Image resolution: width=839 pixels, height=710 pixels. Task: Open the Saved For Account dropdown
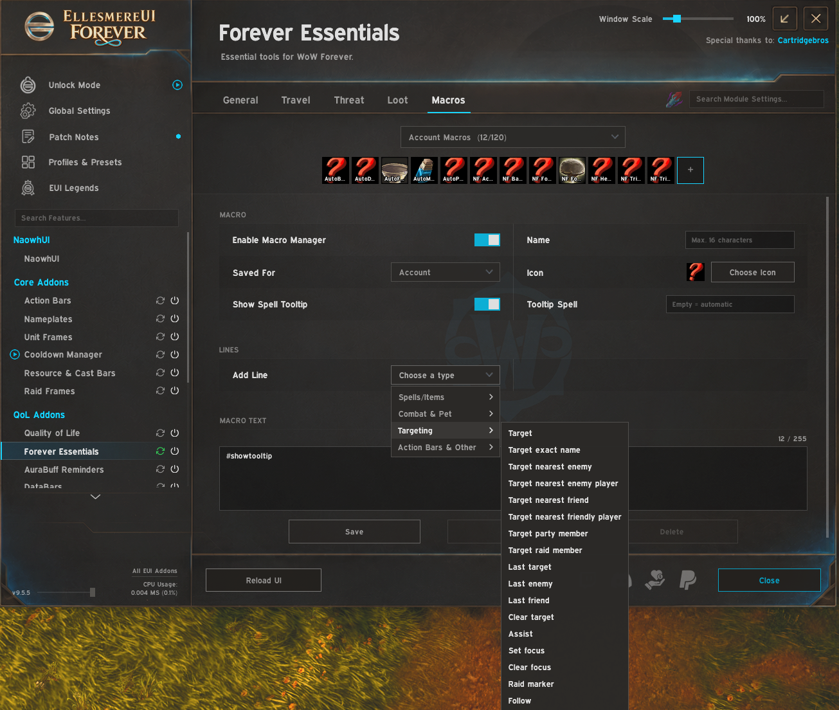click(x=446, y=272)
